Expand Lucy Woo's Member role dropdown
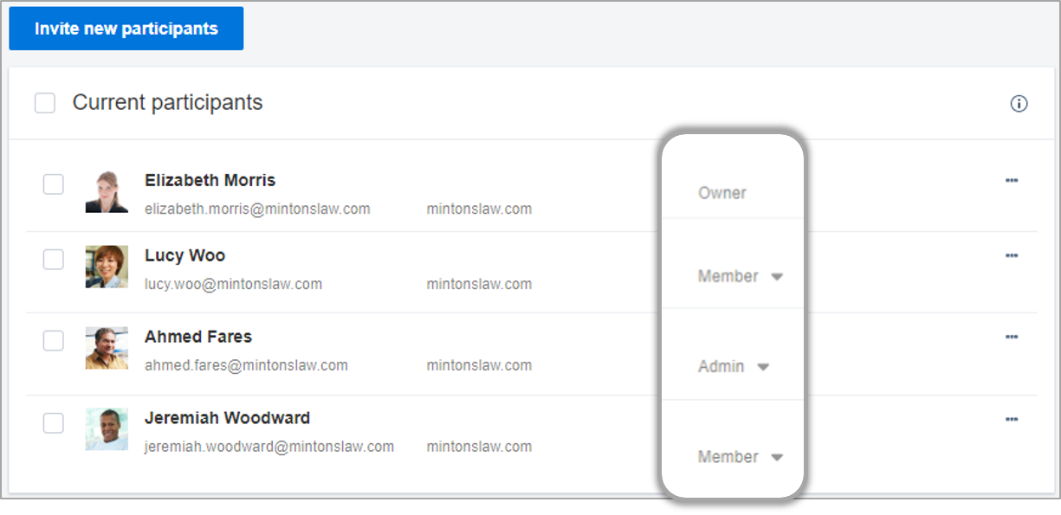 click(x=741, y=276)
